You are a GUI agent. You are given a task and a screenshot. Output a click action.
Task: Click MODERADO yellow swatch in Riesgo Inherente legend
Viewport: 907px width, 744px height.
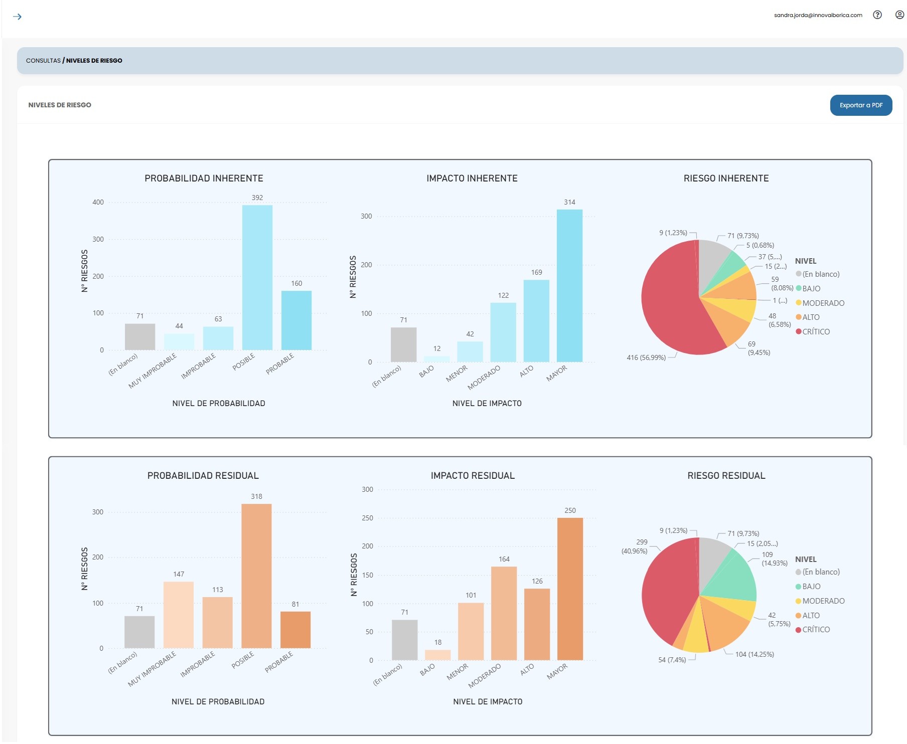click(798, 303)
